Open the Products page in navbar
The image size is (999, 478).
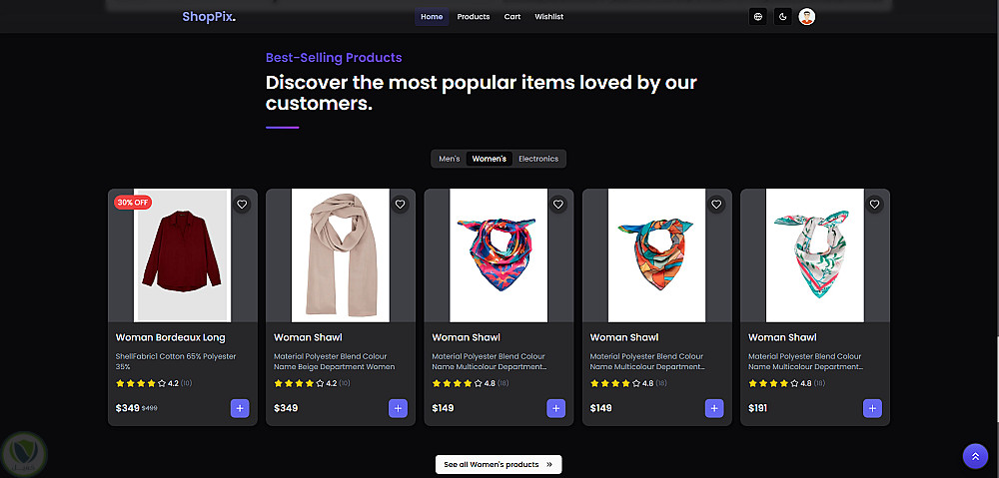[474, 17]
